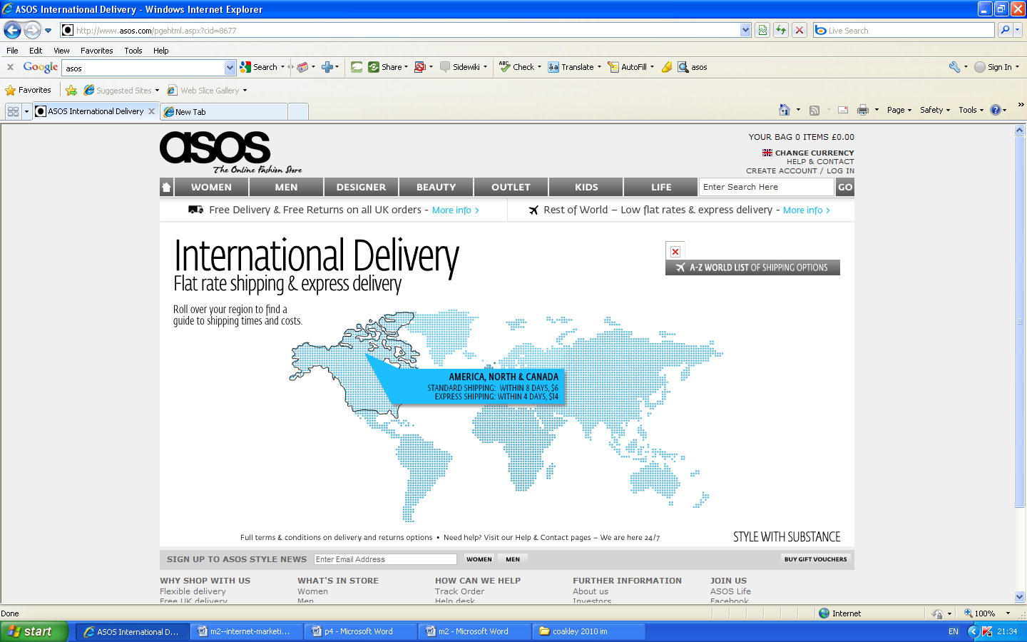Image resolution: width=1027 pixels, height=642 pixels.
Task: Click the CHANGE CURRENCY link
Action: 814,153
